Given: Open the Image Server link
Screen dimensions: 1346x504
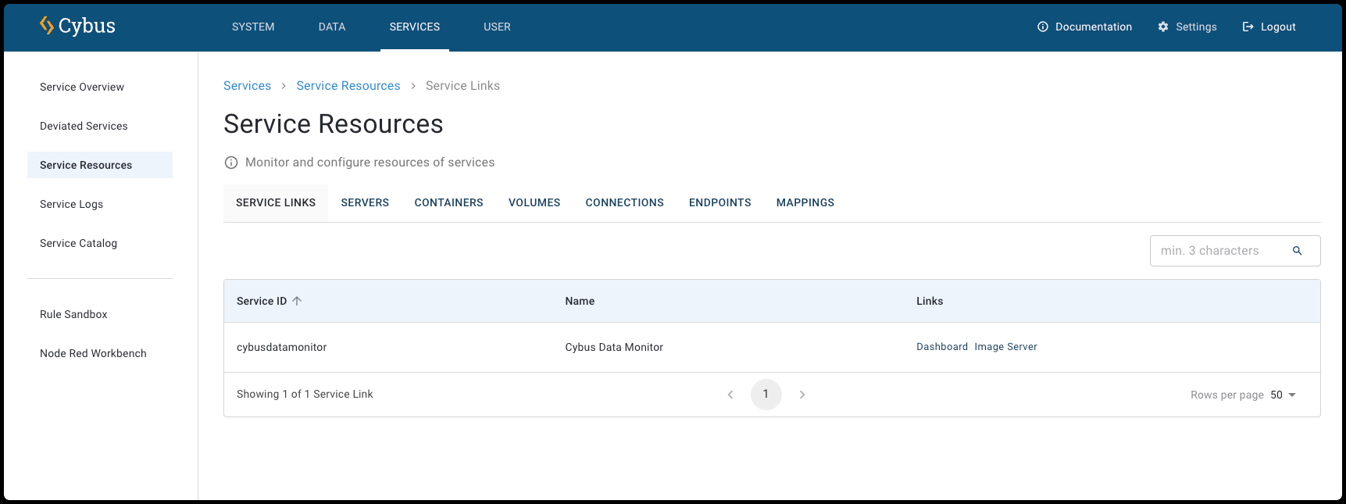Looking at the screenshot, I should pyautogui.click(x=1005, y=347).
